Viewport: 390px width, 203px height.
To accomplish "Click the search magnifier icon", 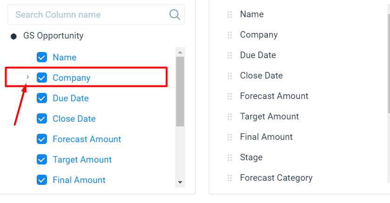I will (x=175, y=15).
